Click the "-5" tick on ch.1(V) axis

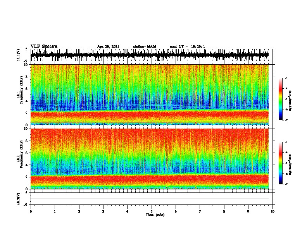click(26, 61)
